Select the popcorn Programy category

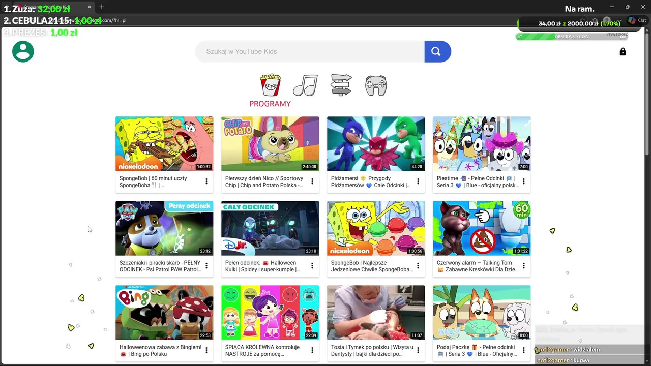click(270, 85)
